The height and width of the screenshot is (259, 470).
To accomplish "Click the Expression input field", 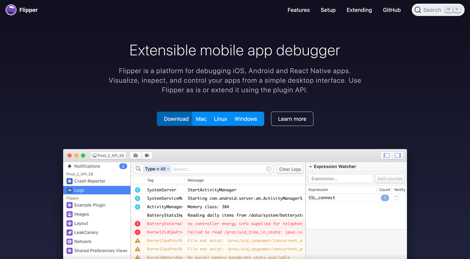I will (x=341, y=178).
